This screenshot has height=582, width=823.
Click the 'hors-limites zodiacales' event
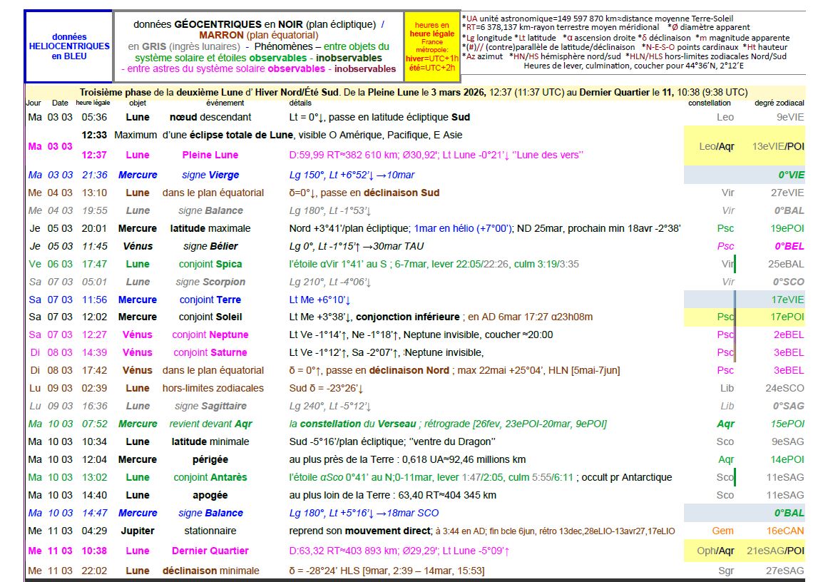(x=213, y=388)
